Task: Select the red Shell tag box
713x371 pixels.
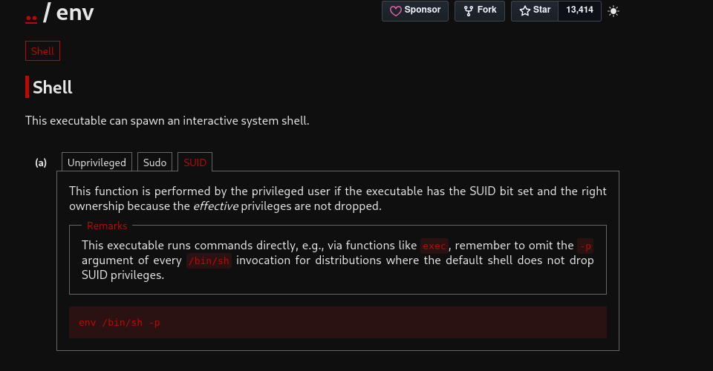Action: pyautogui.click(x=43, y=51)
